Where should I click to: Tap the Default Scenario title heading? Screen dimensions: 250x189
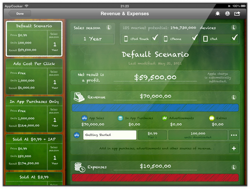point(155,54)
